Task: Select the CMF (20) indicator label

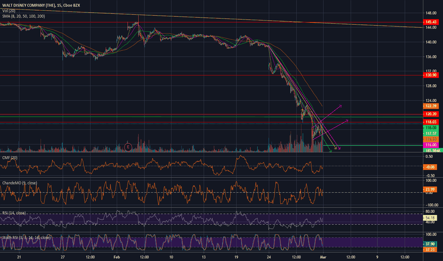Action: pyautogui.click(x=10, y=158)
